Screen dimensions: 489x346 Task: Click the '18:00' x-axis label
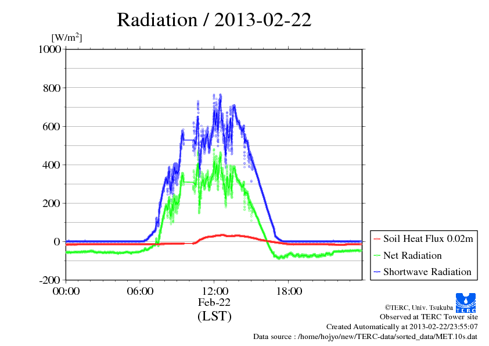pos(289,291)
